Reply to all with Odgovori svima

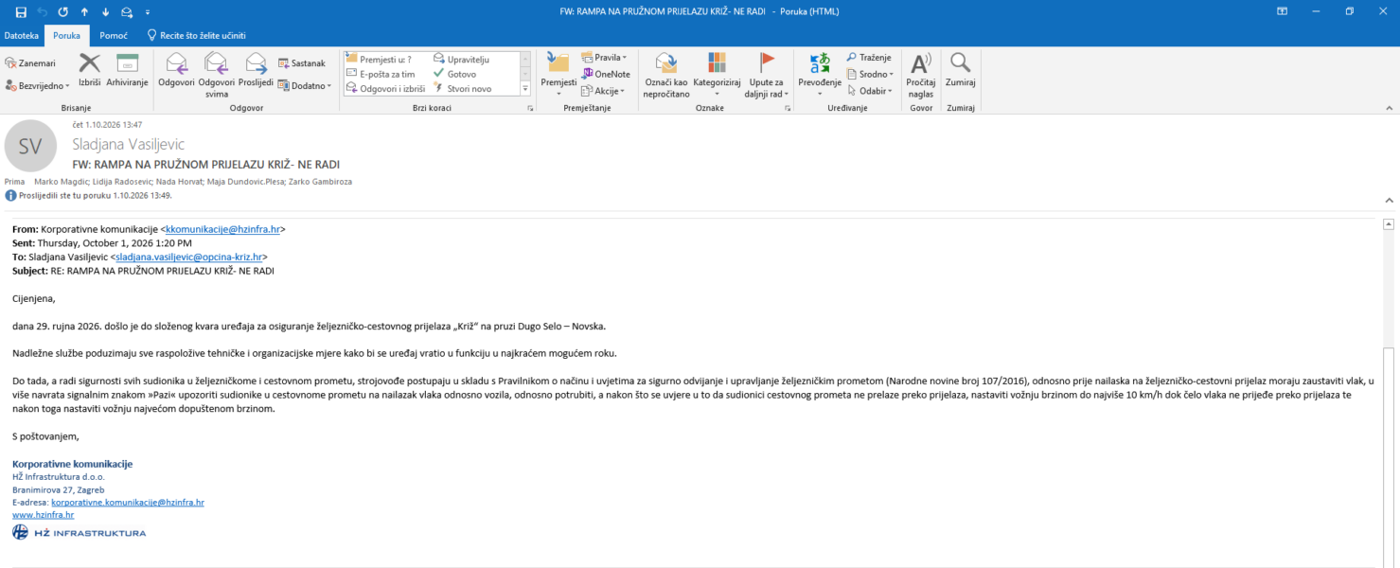click(217, 76)
